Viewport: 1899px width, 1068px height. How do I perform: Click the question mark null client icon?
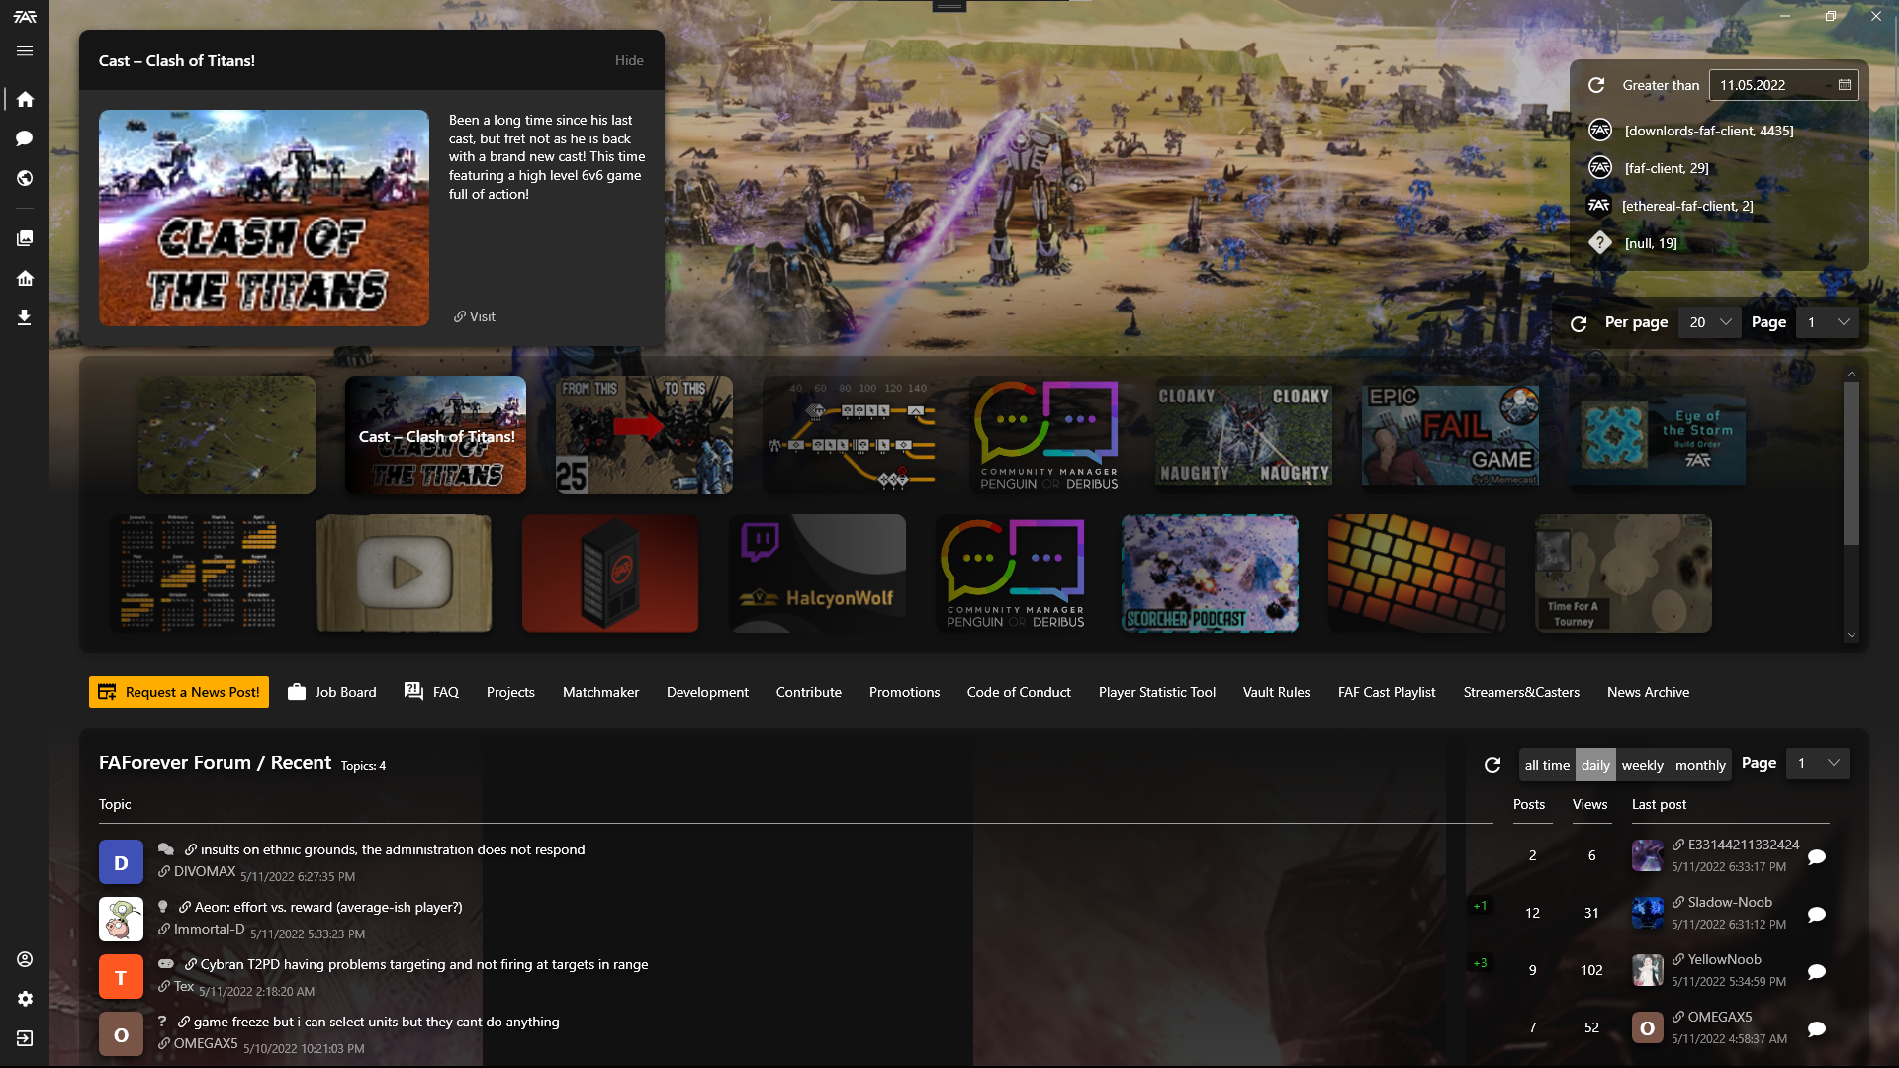[x=1600, y=242]
